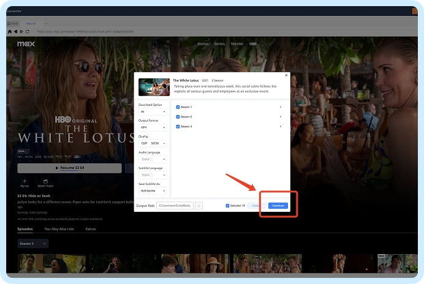Open the Series menu item
Screen dimensions: 424x284
tap(219, 44)
